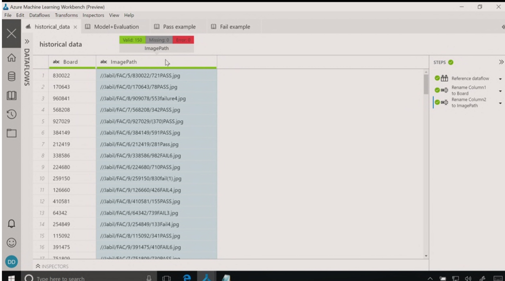This screenshot has width=505, height=281.
Task: Click the taskbar microphone icon
Action: point(149,278)
